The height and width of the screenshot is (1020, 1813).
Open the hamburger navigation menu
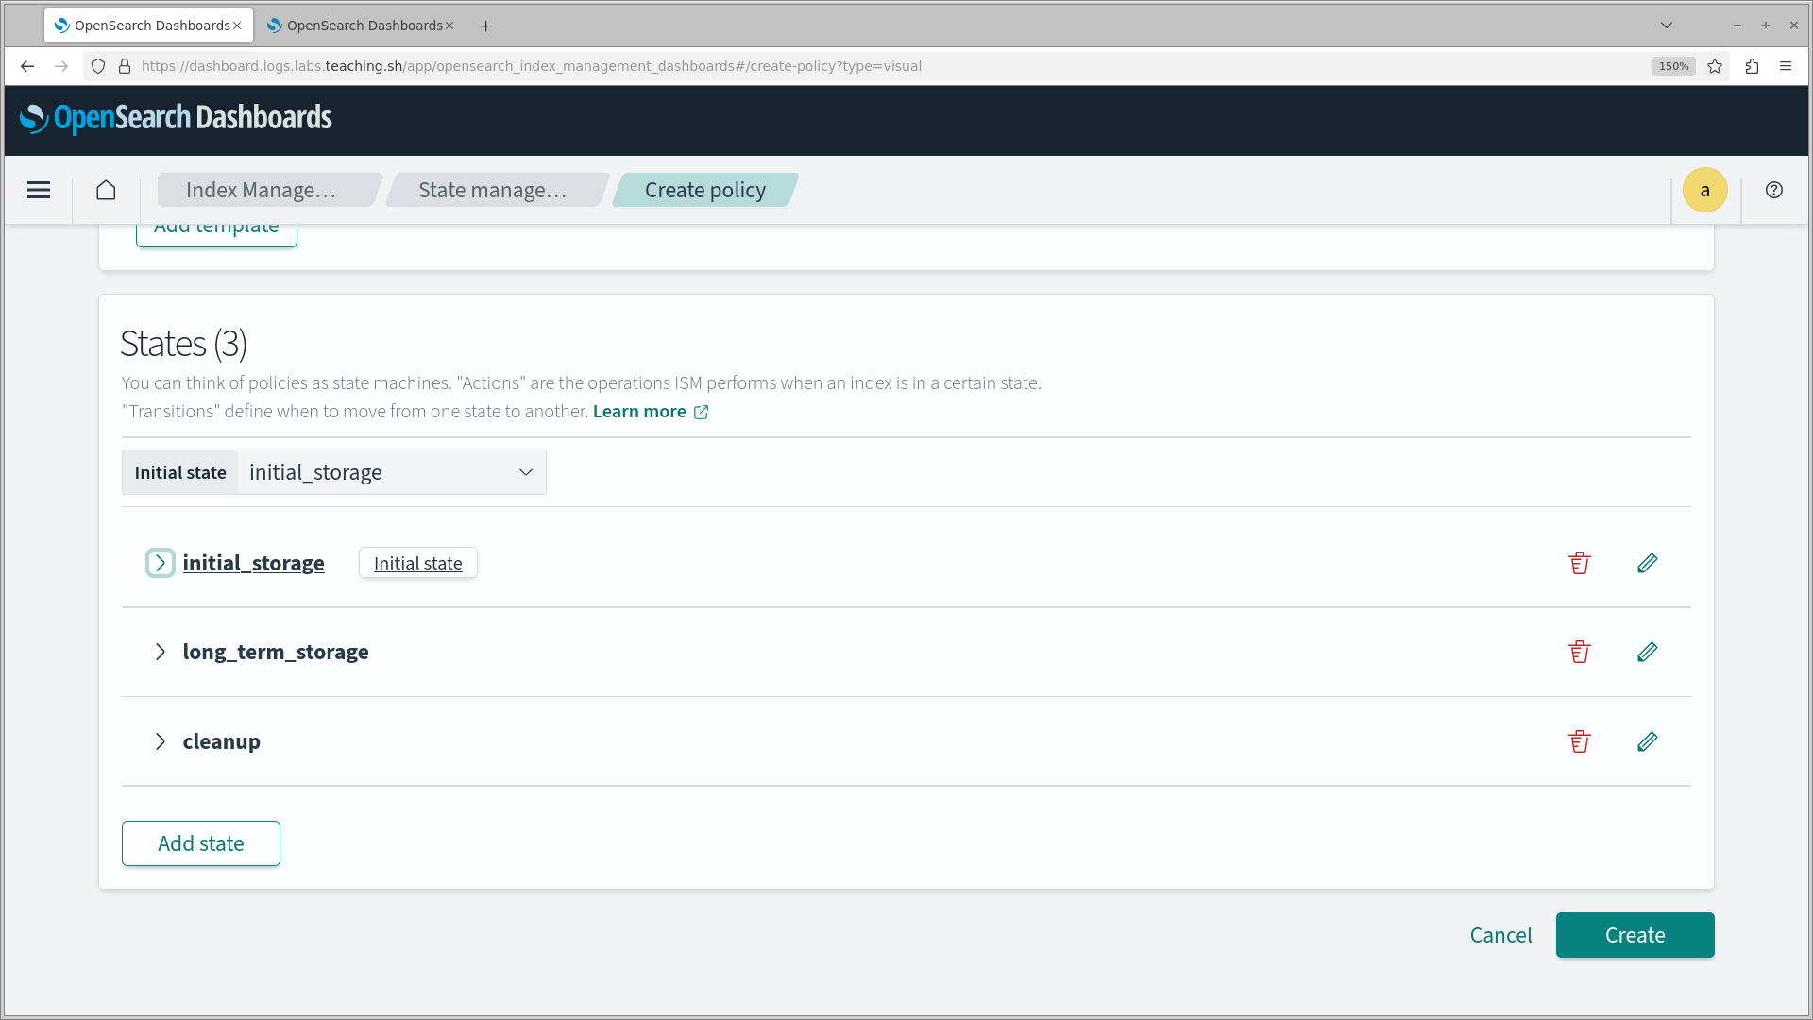coord(39,190)
